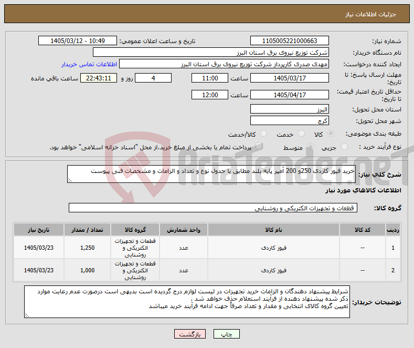The height and width of the screenshot is (348, 414).
Task: Click the price validity date 1405/04/17
Action: [x=289, y=95]
